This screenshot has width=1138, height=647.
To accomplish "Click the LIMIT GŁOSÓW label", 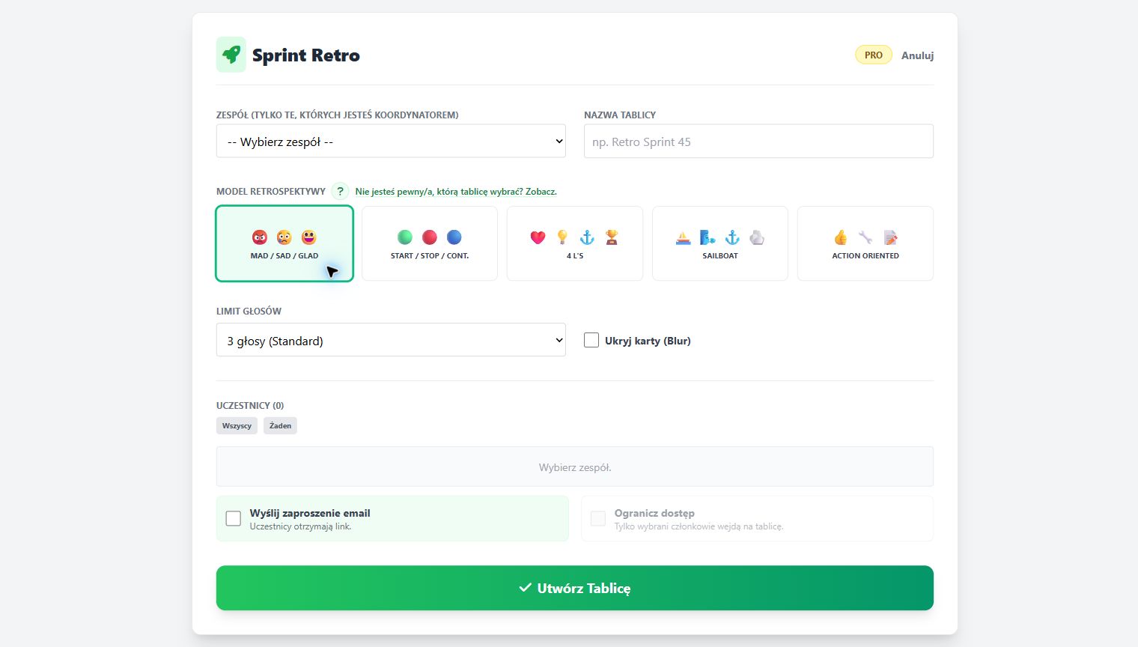I will click(x=249, y=311).
